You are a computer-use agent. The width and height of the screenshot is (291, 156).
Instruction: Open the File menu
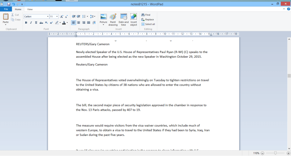coord(6,9)
